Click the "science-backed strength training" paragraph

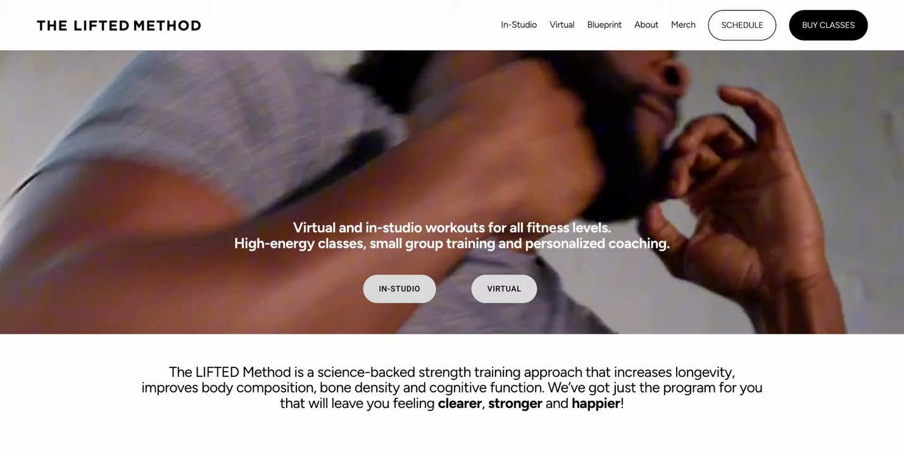coord(452,388)
